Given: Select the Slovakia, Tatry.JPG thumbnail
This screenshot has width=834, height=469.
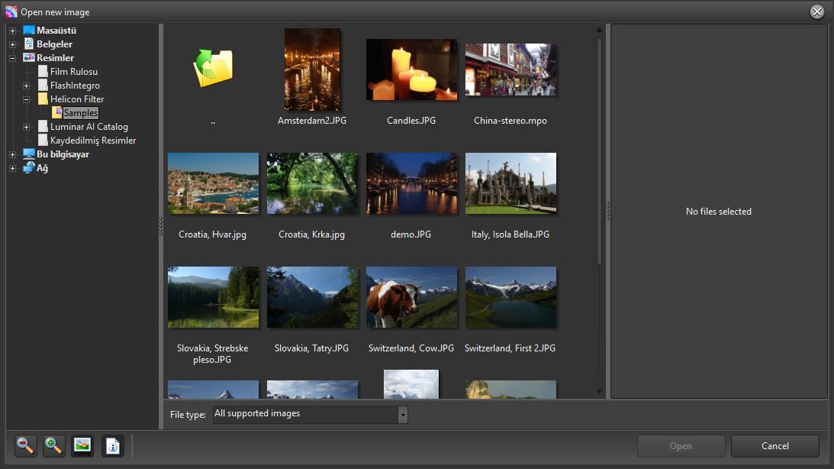Looking at the screenshot, I should [x=312, y=298].
